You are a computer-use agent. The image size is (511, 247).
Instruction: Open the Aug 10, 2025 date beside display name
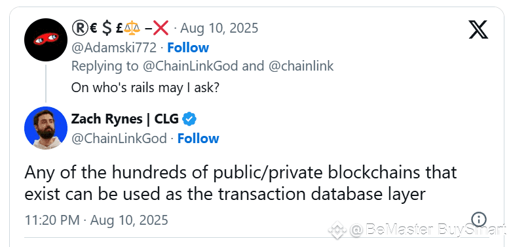[x=219, y=28]
